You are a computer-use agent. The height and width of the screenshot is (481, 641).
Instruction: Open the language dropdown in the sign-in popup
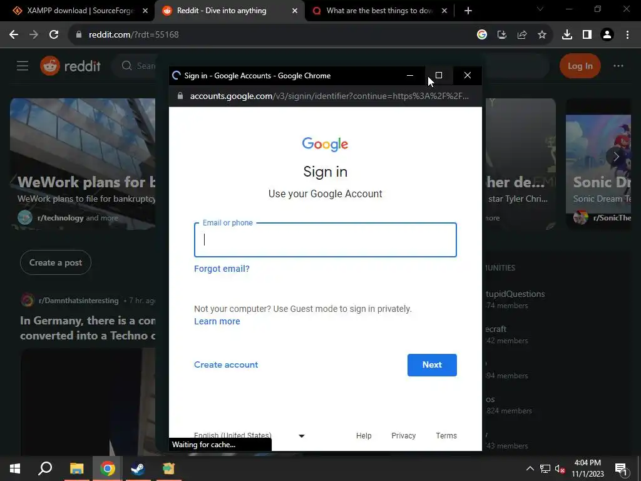coord(249,436)
